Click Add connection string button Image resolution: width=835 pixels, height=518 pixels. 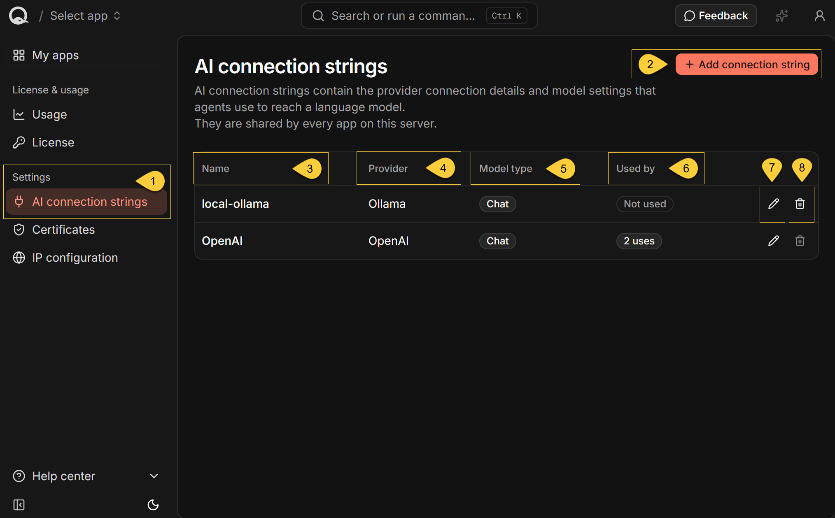tap(747, 65)
